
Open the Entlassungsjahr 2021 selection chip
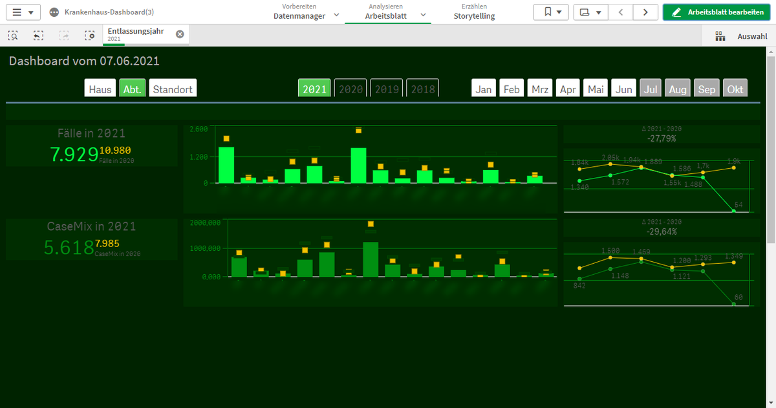coord(139,35)
